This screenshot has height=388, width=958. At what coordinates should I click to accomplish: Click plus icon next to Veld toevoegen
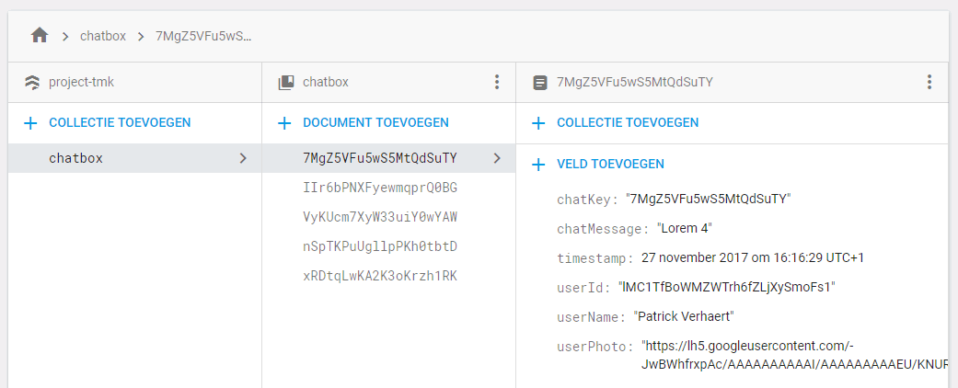point(538,165)
